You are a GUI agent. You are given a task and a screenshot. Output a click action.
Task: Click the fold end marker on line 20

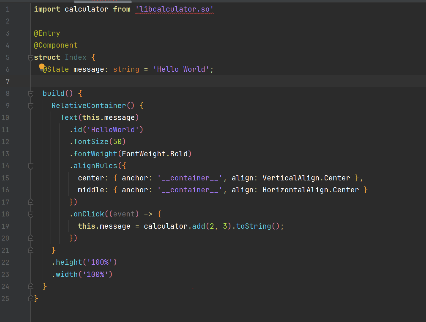tap(31, 238)
